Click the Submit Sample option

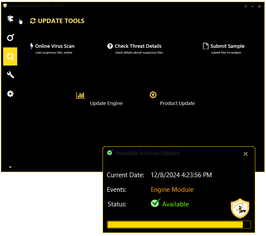coord(227,46)
